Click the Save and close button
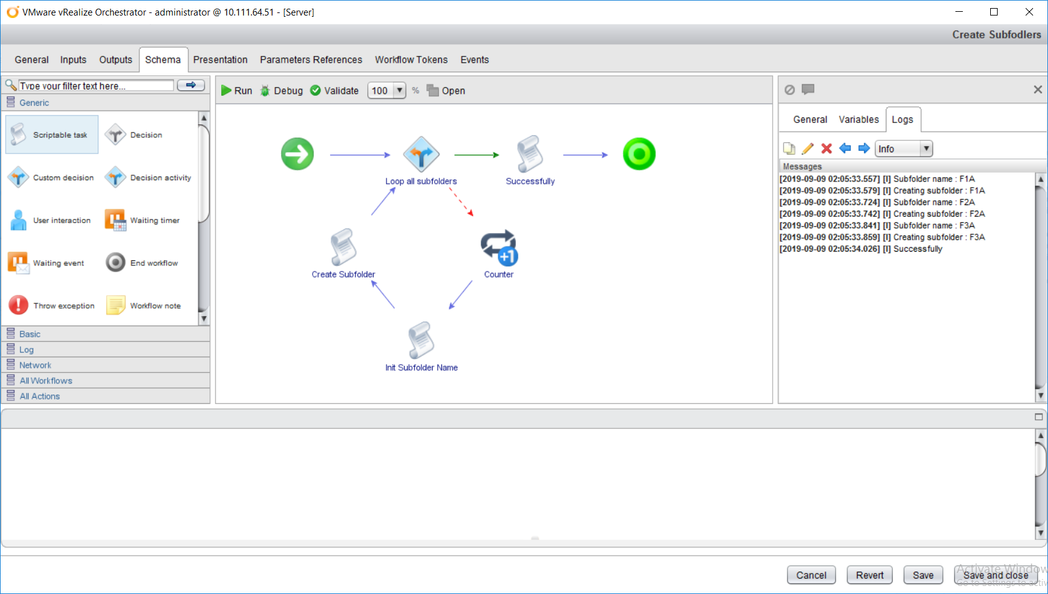The height and width of the screenshot is (594, 1048). [x=995, y=575]
